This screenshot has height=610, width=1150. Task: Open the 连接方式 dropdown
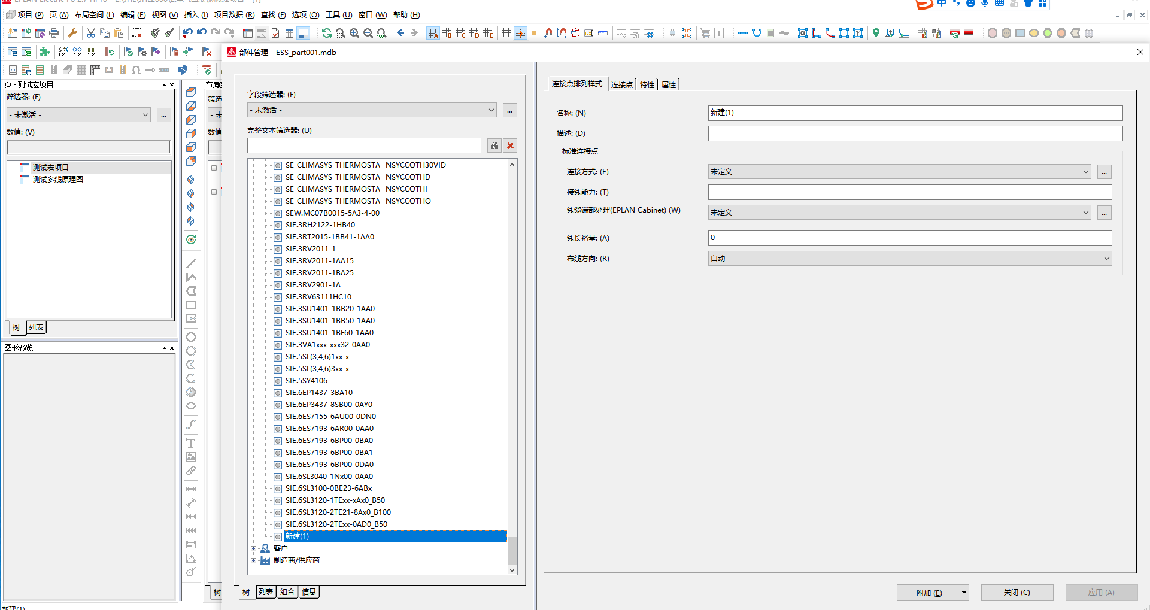click(900, 172)
